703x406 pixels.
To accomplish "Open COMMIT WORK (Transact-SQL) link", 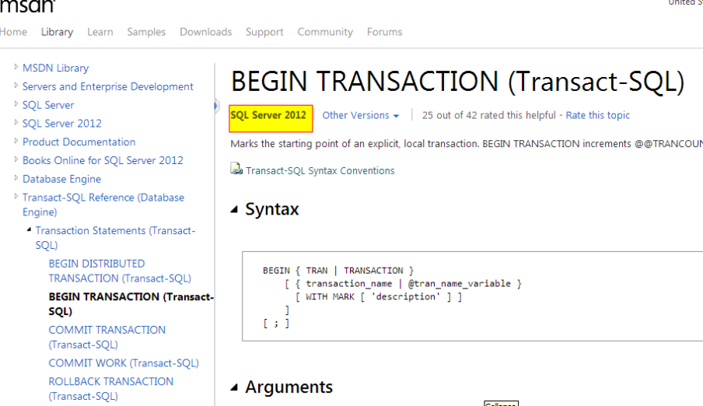I will point(124,363).
